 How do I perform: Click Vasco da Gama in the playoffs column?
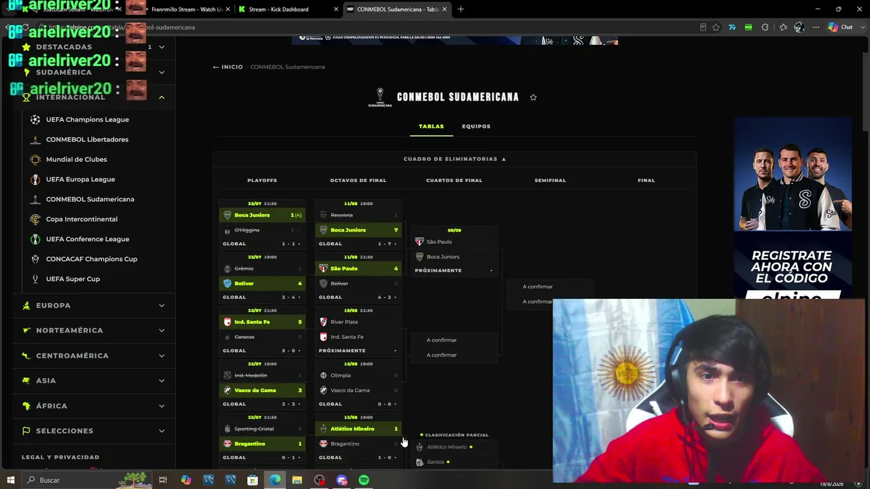pyautogui.click(x=262, y=391)
